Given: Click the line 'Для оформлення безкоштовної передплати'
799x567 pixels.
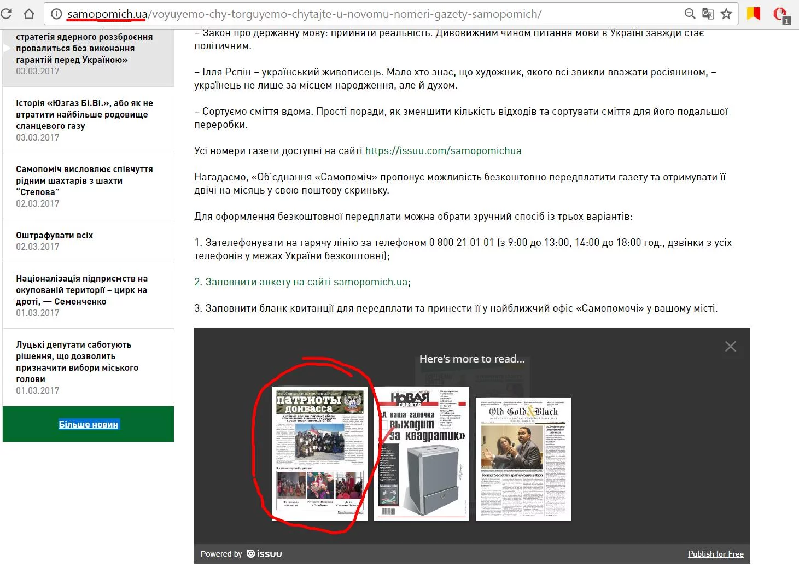Looking at the screenshot, I should pos(413,217).
